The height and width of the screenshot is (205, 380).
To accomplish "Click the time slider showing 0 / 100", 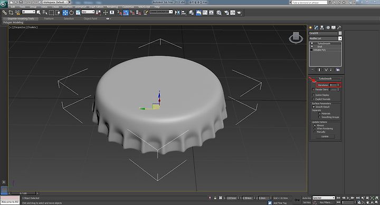I will click(x=24, y=193).
